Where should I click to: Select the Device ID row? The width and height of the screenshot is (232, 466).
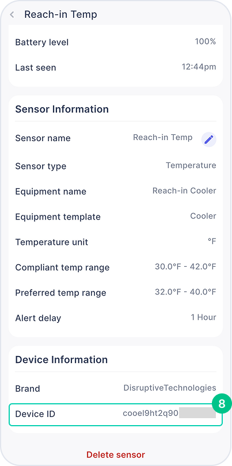[116, 415]
